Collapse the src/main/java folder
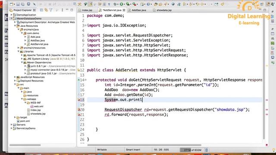This screenshot has height=155, width=276. tap(19, 30)
